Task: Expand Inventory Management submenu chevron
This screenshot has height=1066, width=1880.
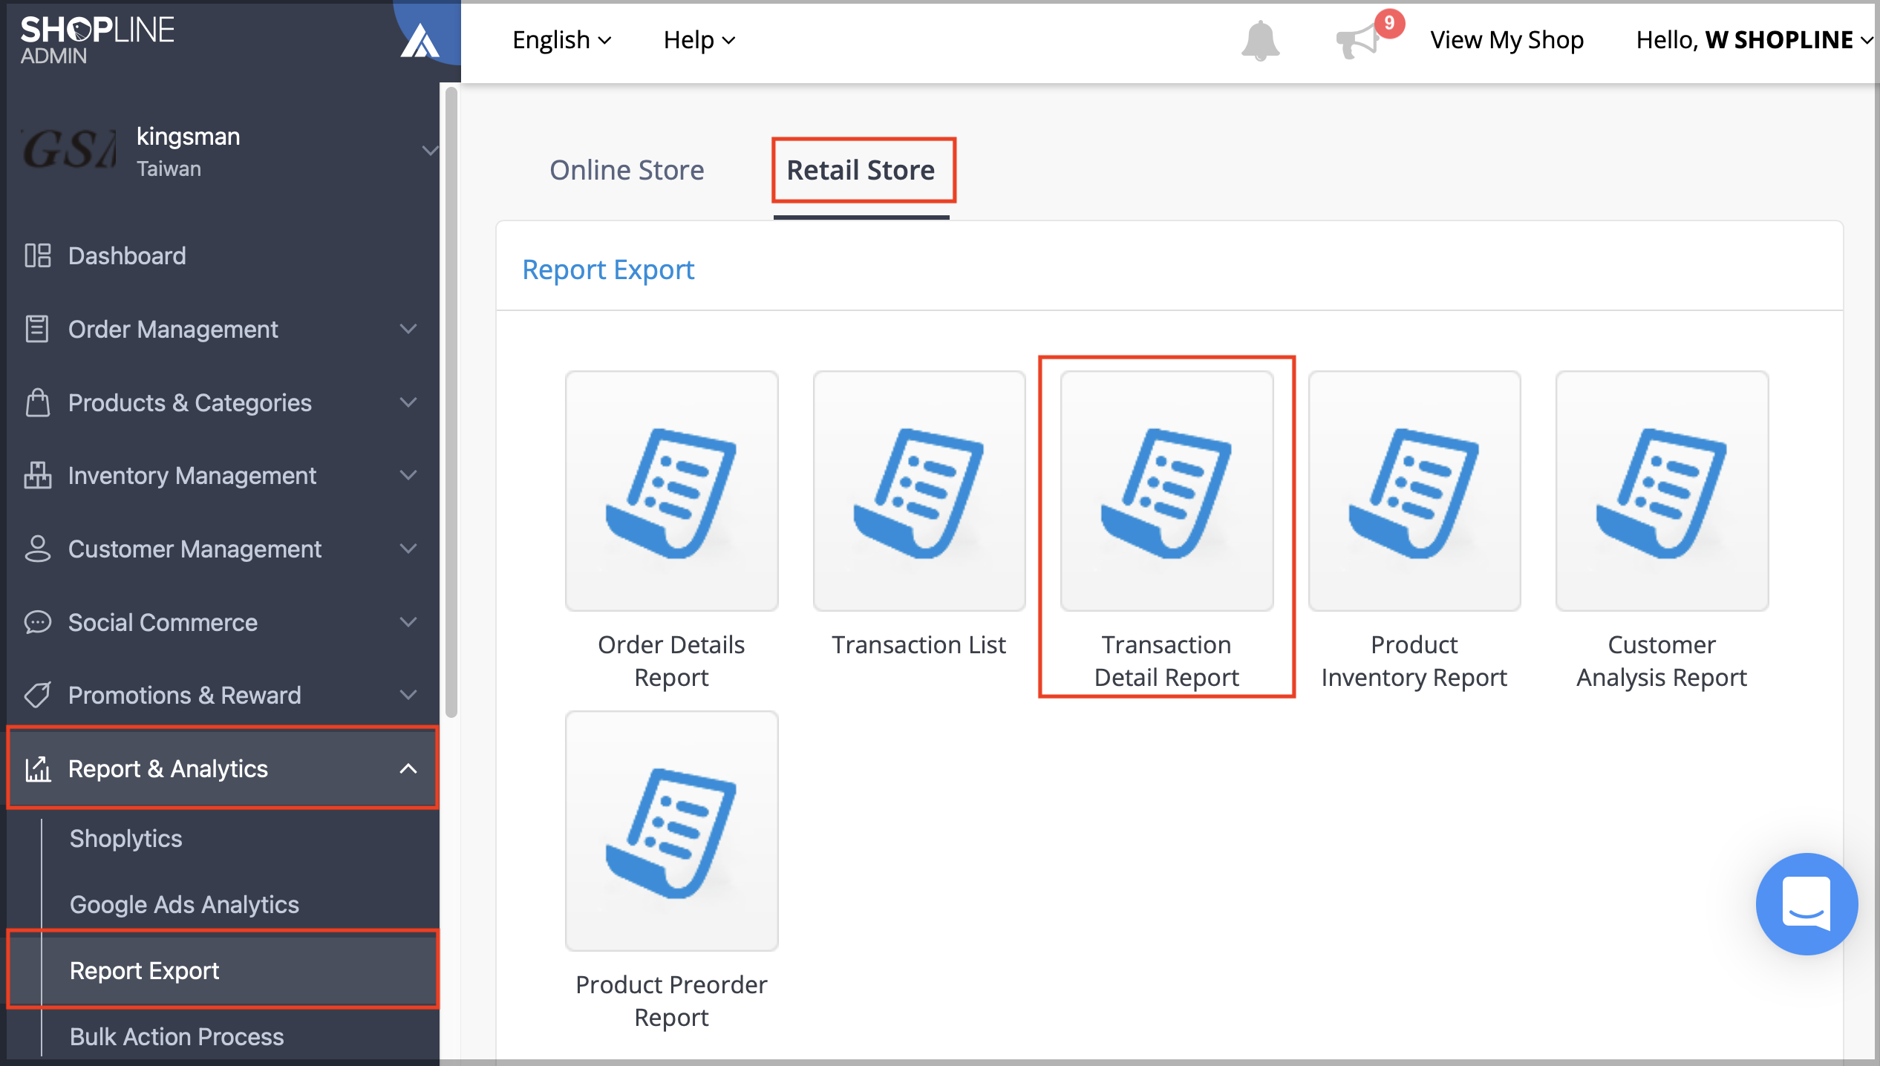Action: pos(408,475)
